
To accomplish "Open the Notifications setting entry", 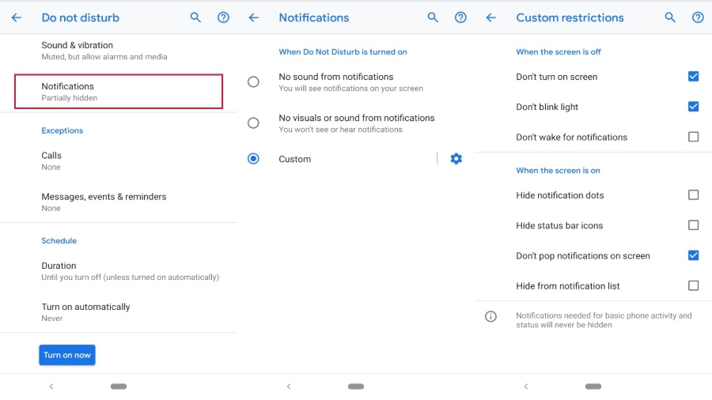I will tap(119, 92).
